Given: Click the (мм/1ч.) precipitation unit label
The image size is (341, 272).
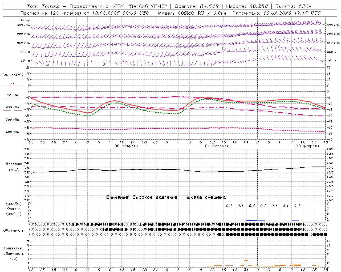Looking at the screenshot, I should click(14, 214).
